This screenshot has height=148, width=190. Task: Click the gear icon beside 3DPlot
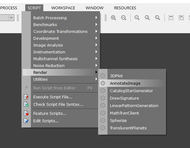pos(103,76)
